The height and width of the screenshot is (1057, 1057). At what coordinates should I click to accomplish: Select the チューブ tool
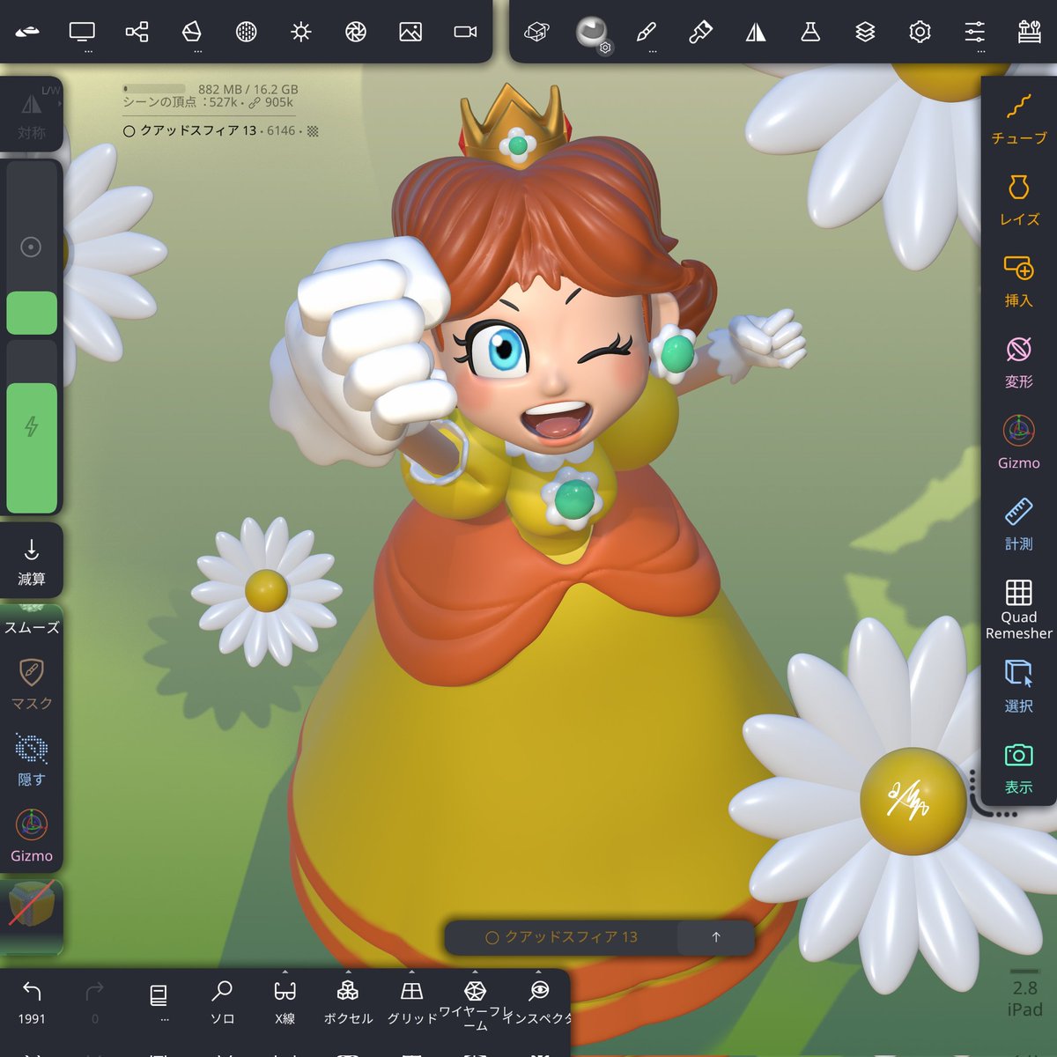click(1019, 121)
